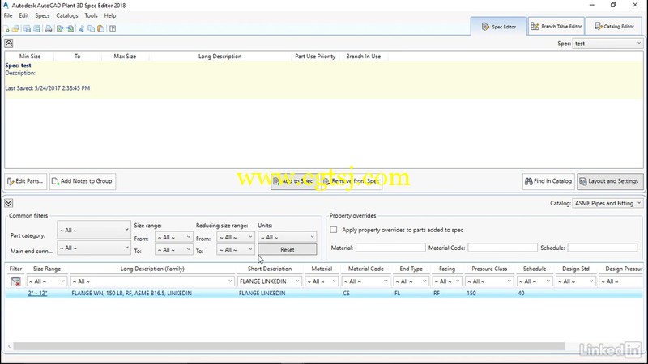Open the Part category dropdown

(x=94, y=230)
